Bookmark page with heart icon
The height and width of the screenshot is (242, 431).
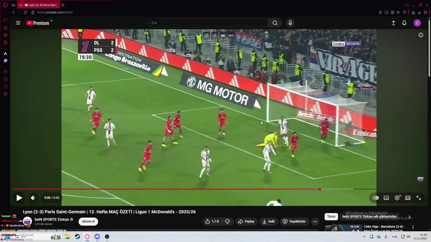[405, 12]
